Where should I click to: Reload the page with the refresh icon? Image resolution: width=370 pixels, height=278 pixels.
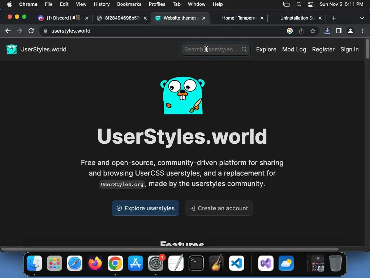[31, 31]
